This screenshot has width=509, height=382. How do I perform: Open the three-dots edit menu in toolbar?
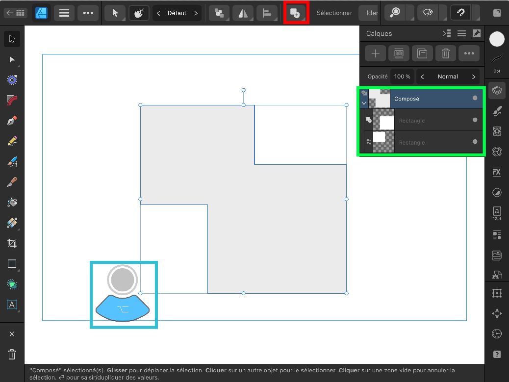pos(88,13)
